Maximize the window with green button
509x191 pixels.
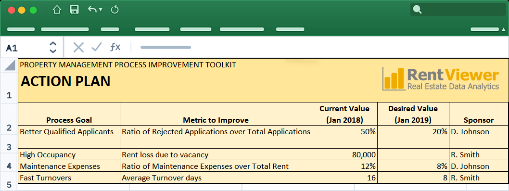(33, 10)
